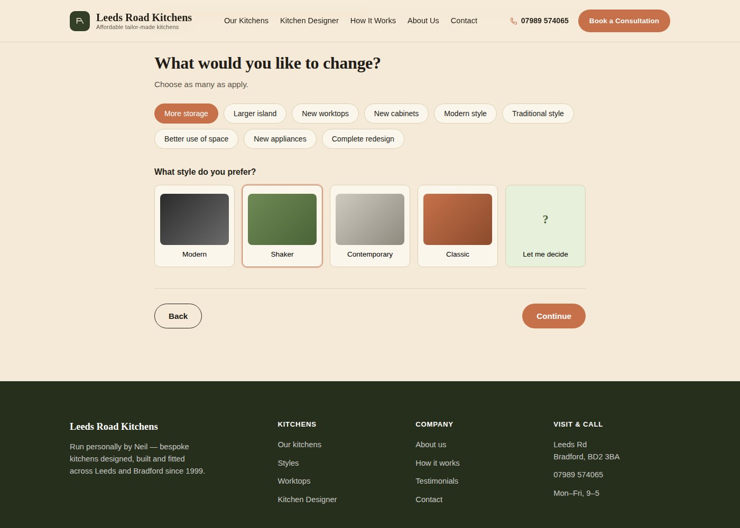Choose the Traditional style chip

tap(538, 114)
